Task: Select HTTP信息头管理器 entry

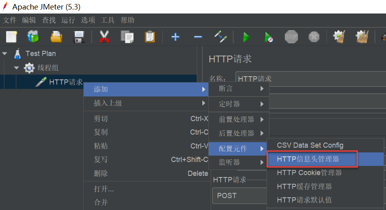Action: click(x=325, y=159)
